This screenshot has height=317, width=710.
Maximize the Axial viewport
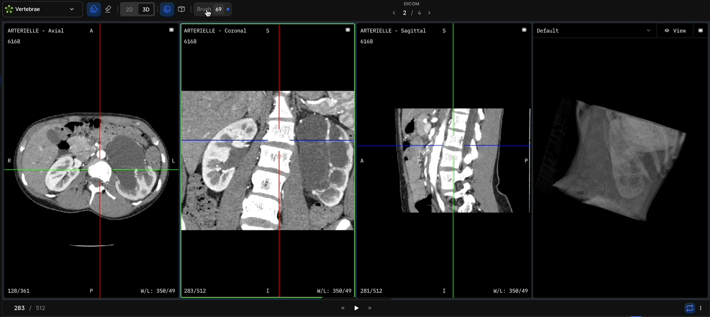[171, 30]
